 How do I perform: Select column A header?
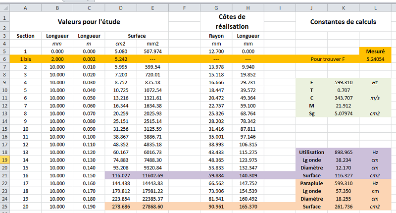[x=25, y=8]
